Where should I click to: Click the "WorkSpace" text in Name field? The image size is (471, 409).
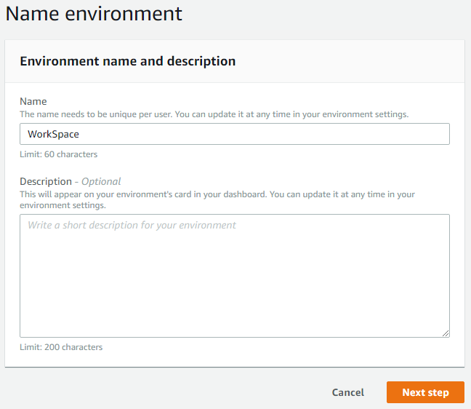click(x=53, y=135)
